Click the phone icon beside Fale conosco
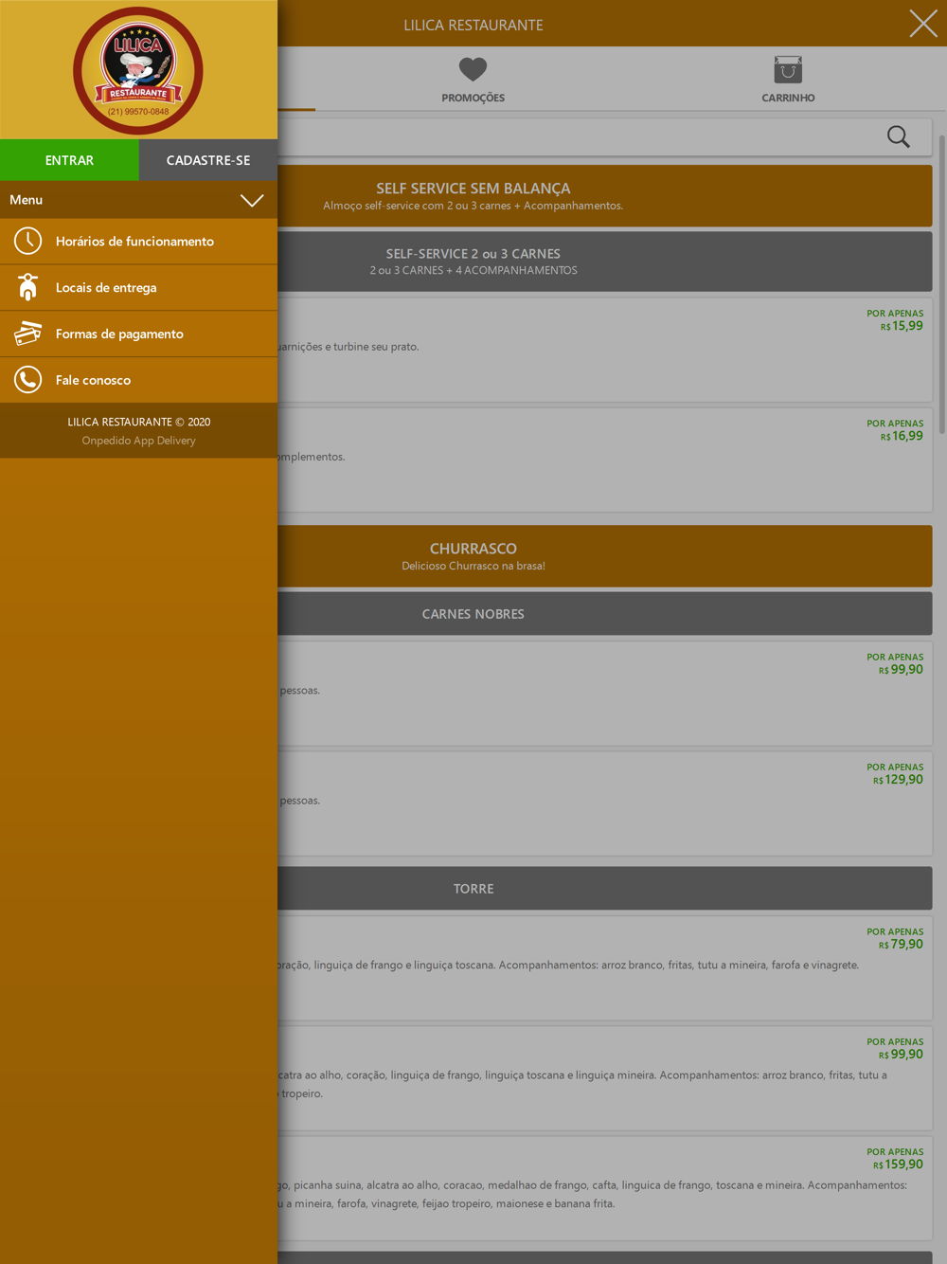 [x=27, y=380]
